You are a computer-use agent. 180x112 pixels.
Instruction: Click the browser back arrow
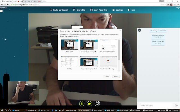point(2,4)
